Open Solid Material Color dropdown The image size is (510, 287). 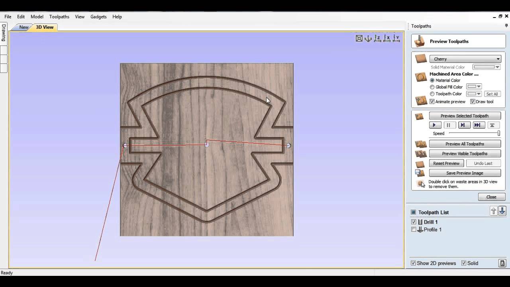[x=486, y=67]
